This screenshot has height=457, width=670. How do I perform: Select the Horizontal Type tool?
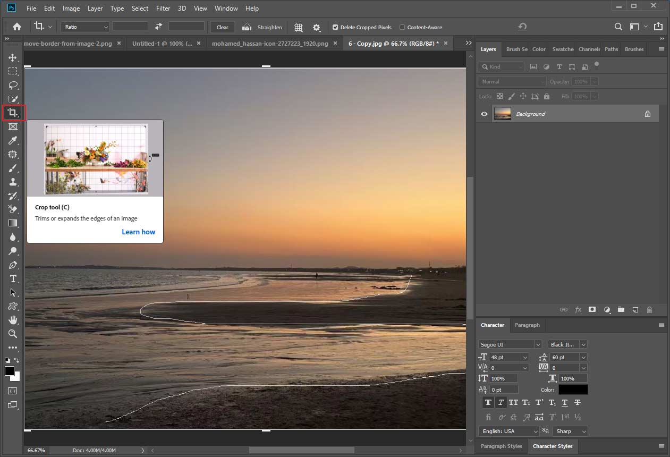[x=13, y=278]
